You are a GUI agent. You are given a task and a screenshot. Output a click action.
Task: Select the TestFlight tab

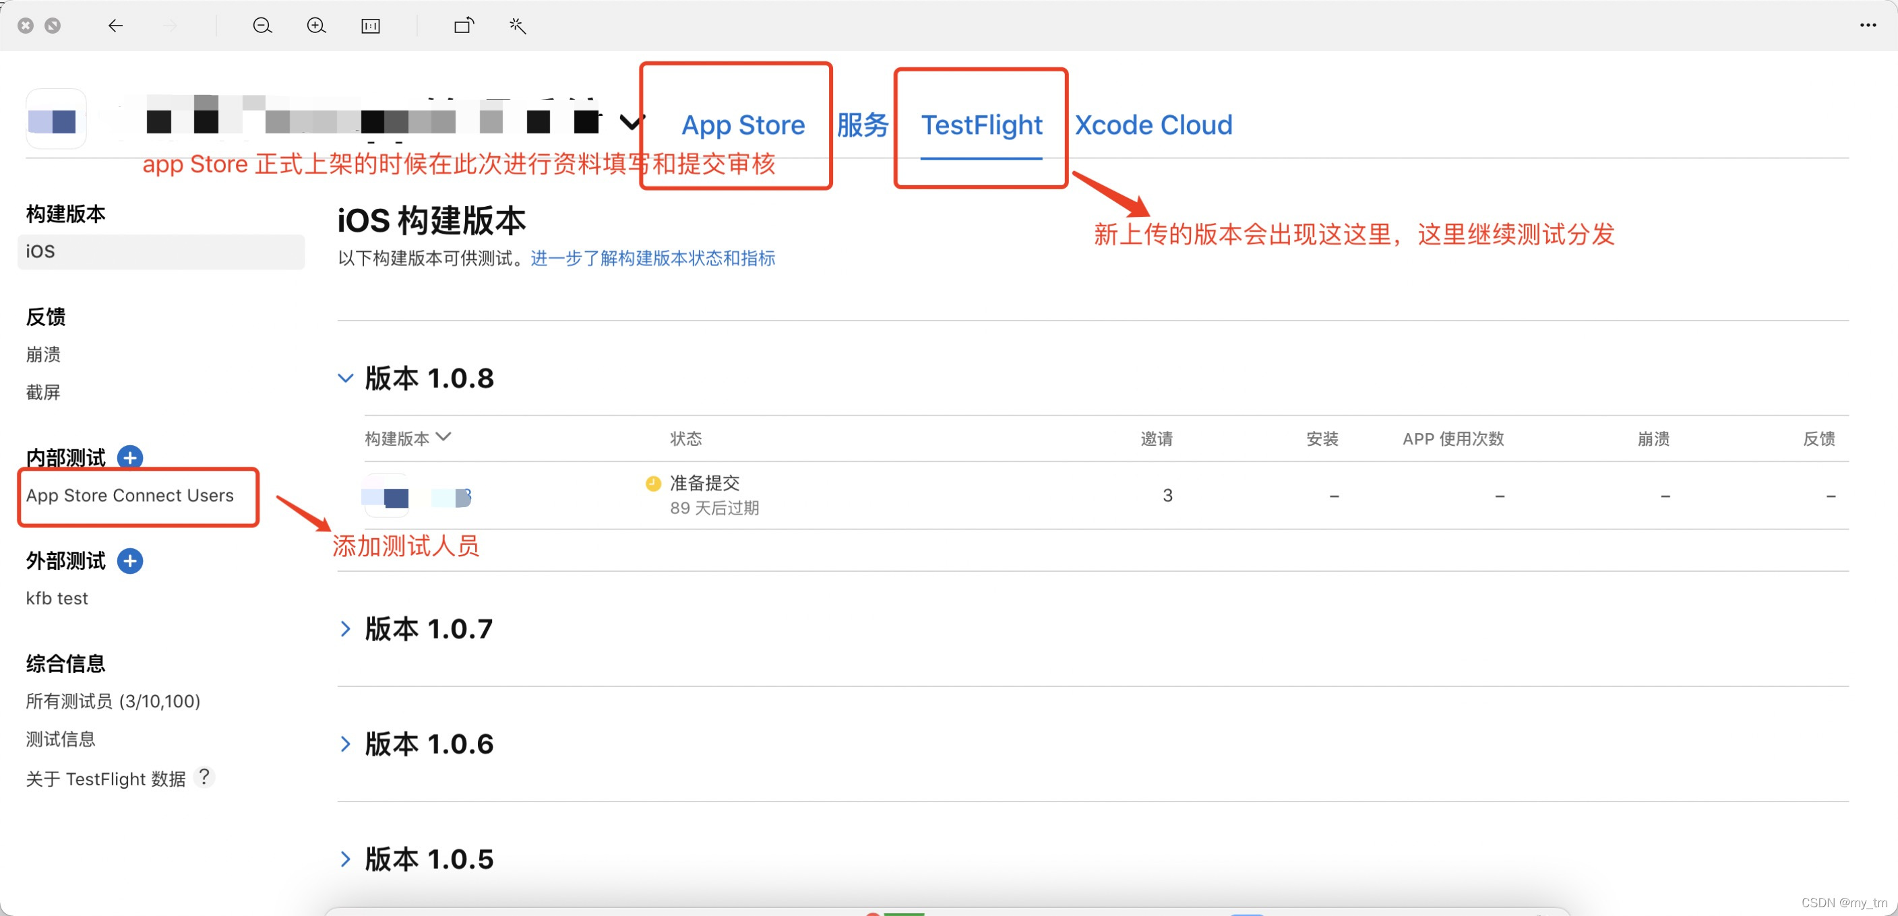coord(981,125)
